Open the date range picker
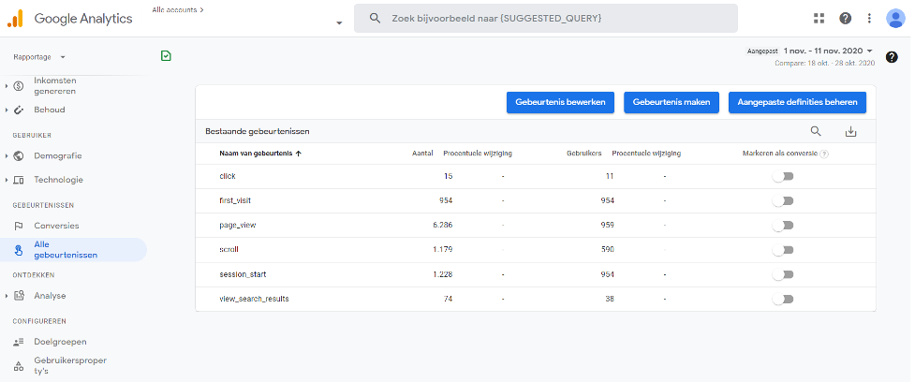915x382 pixels. tap(828, 51)
